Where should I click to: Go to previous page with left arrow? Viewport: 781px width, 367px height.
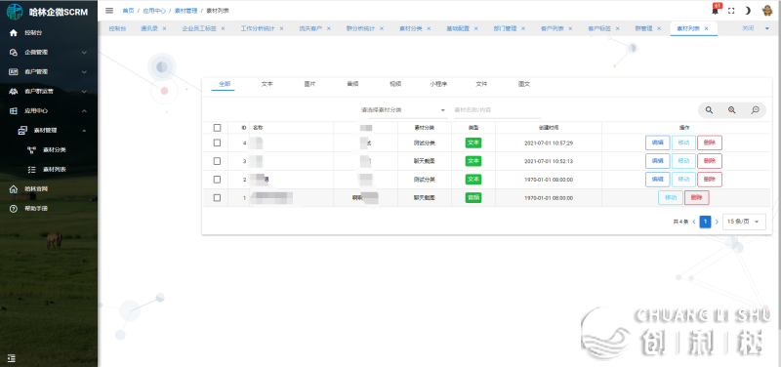click(694, 222)
